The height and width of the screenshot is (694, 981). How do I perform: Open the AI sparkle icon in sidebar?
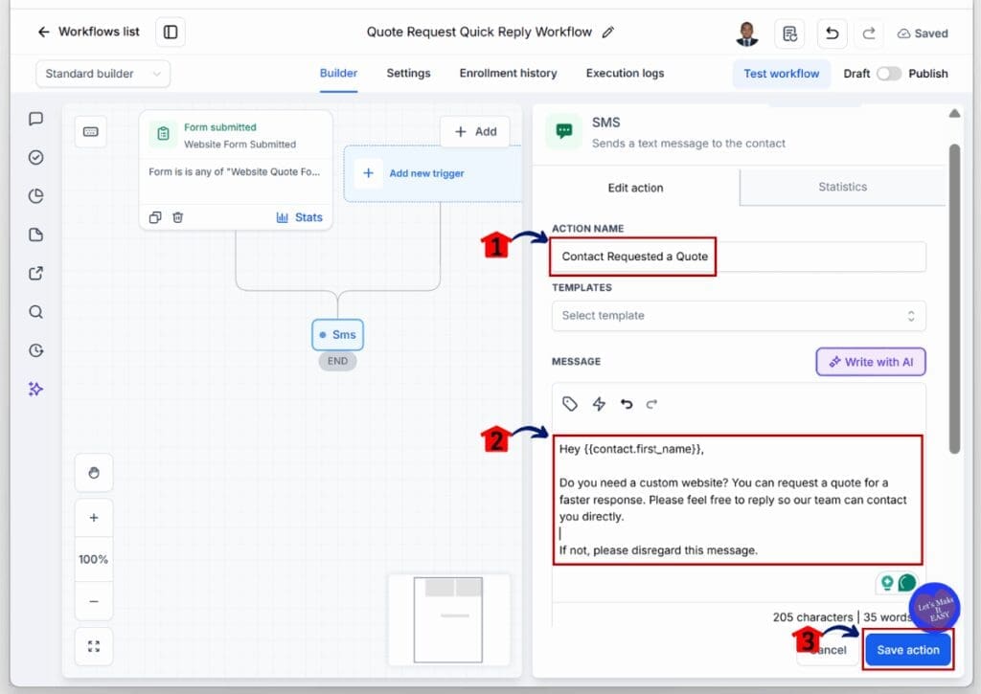click(35, 390)
